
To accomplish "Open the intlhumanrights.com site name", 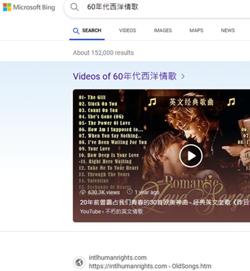I will (118, 258).
